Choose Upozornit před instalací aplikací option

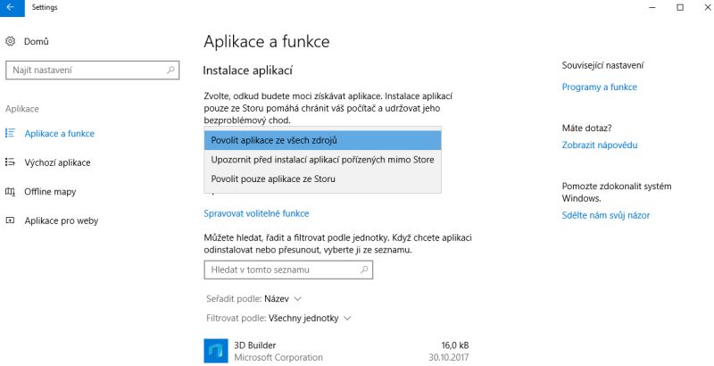322,160
